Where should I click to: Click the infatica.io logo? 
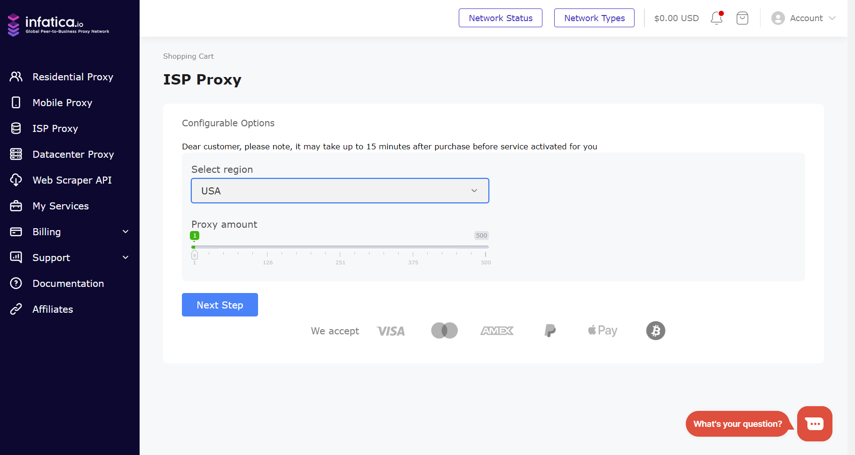click(59, 24)
